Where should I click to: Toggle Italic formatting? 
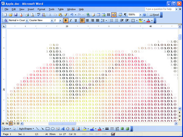pos(71,20)
